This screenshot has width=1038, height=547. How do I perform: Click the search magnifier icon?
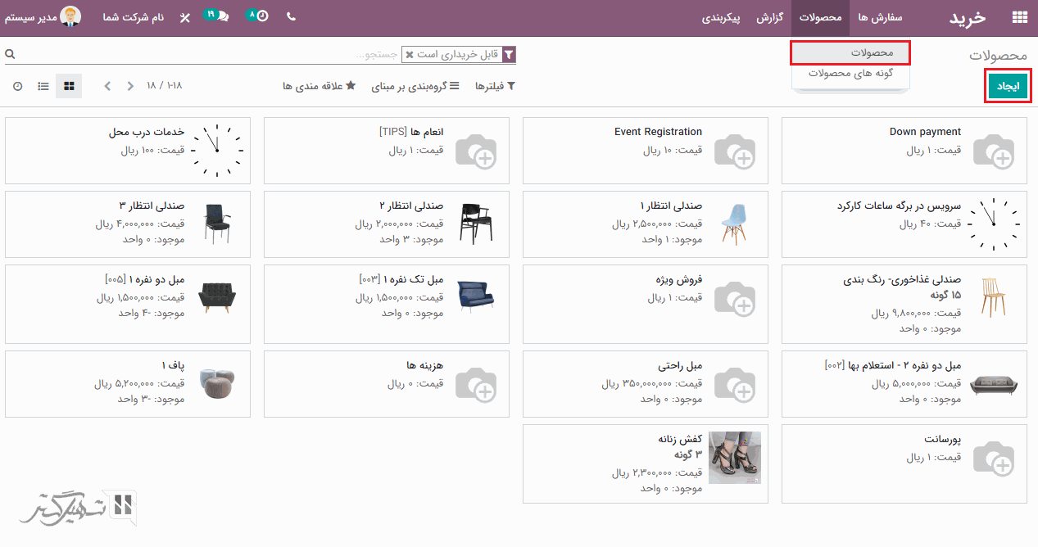pos(10,54)
